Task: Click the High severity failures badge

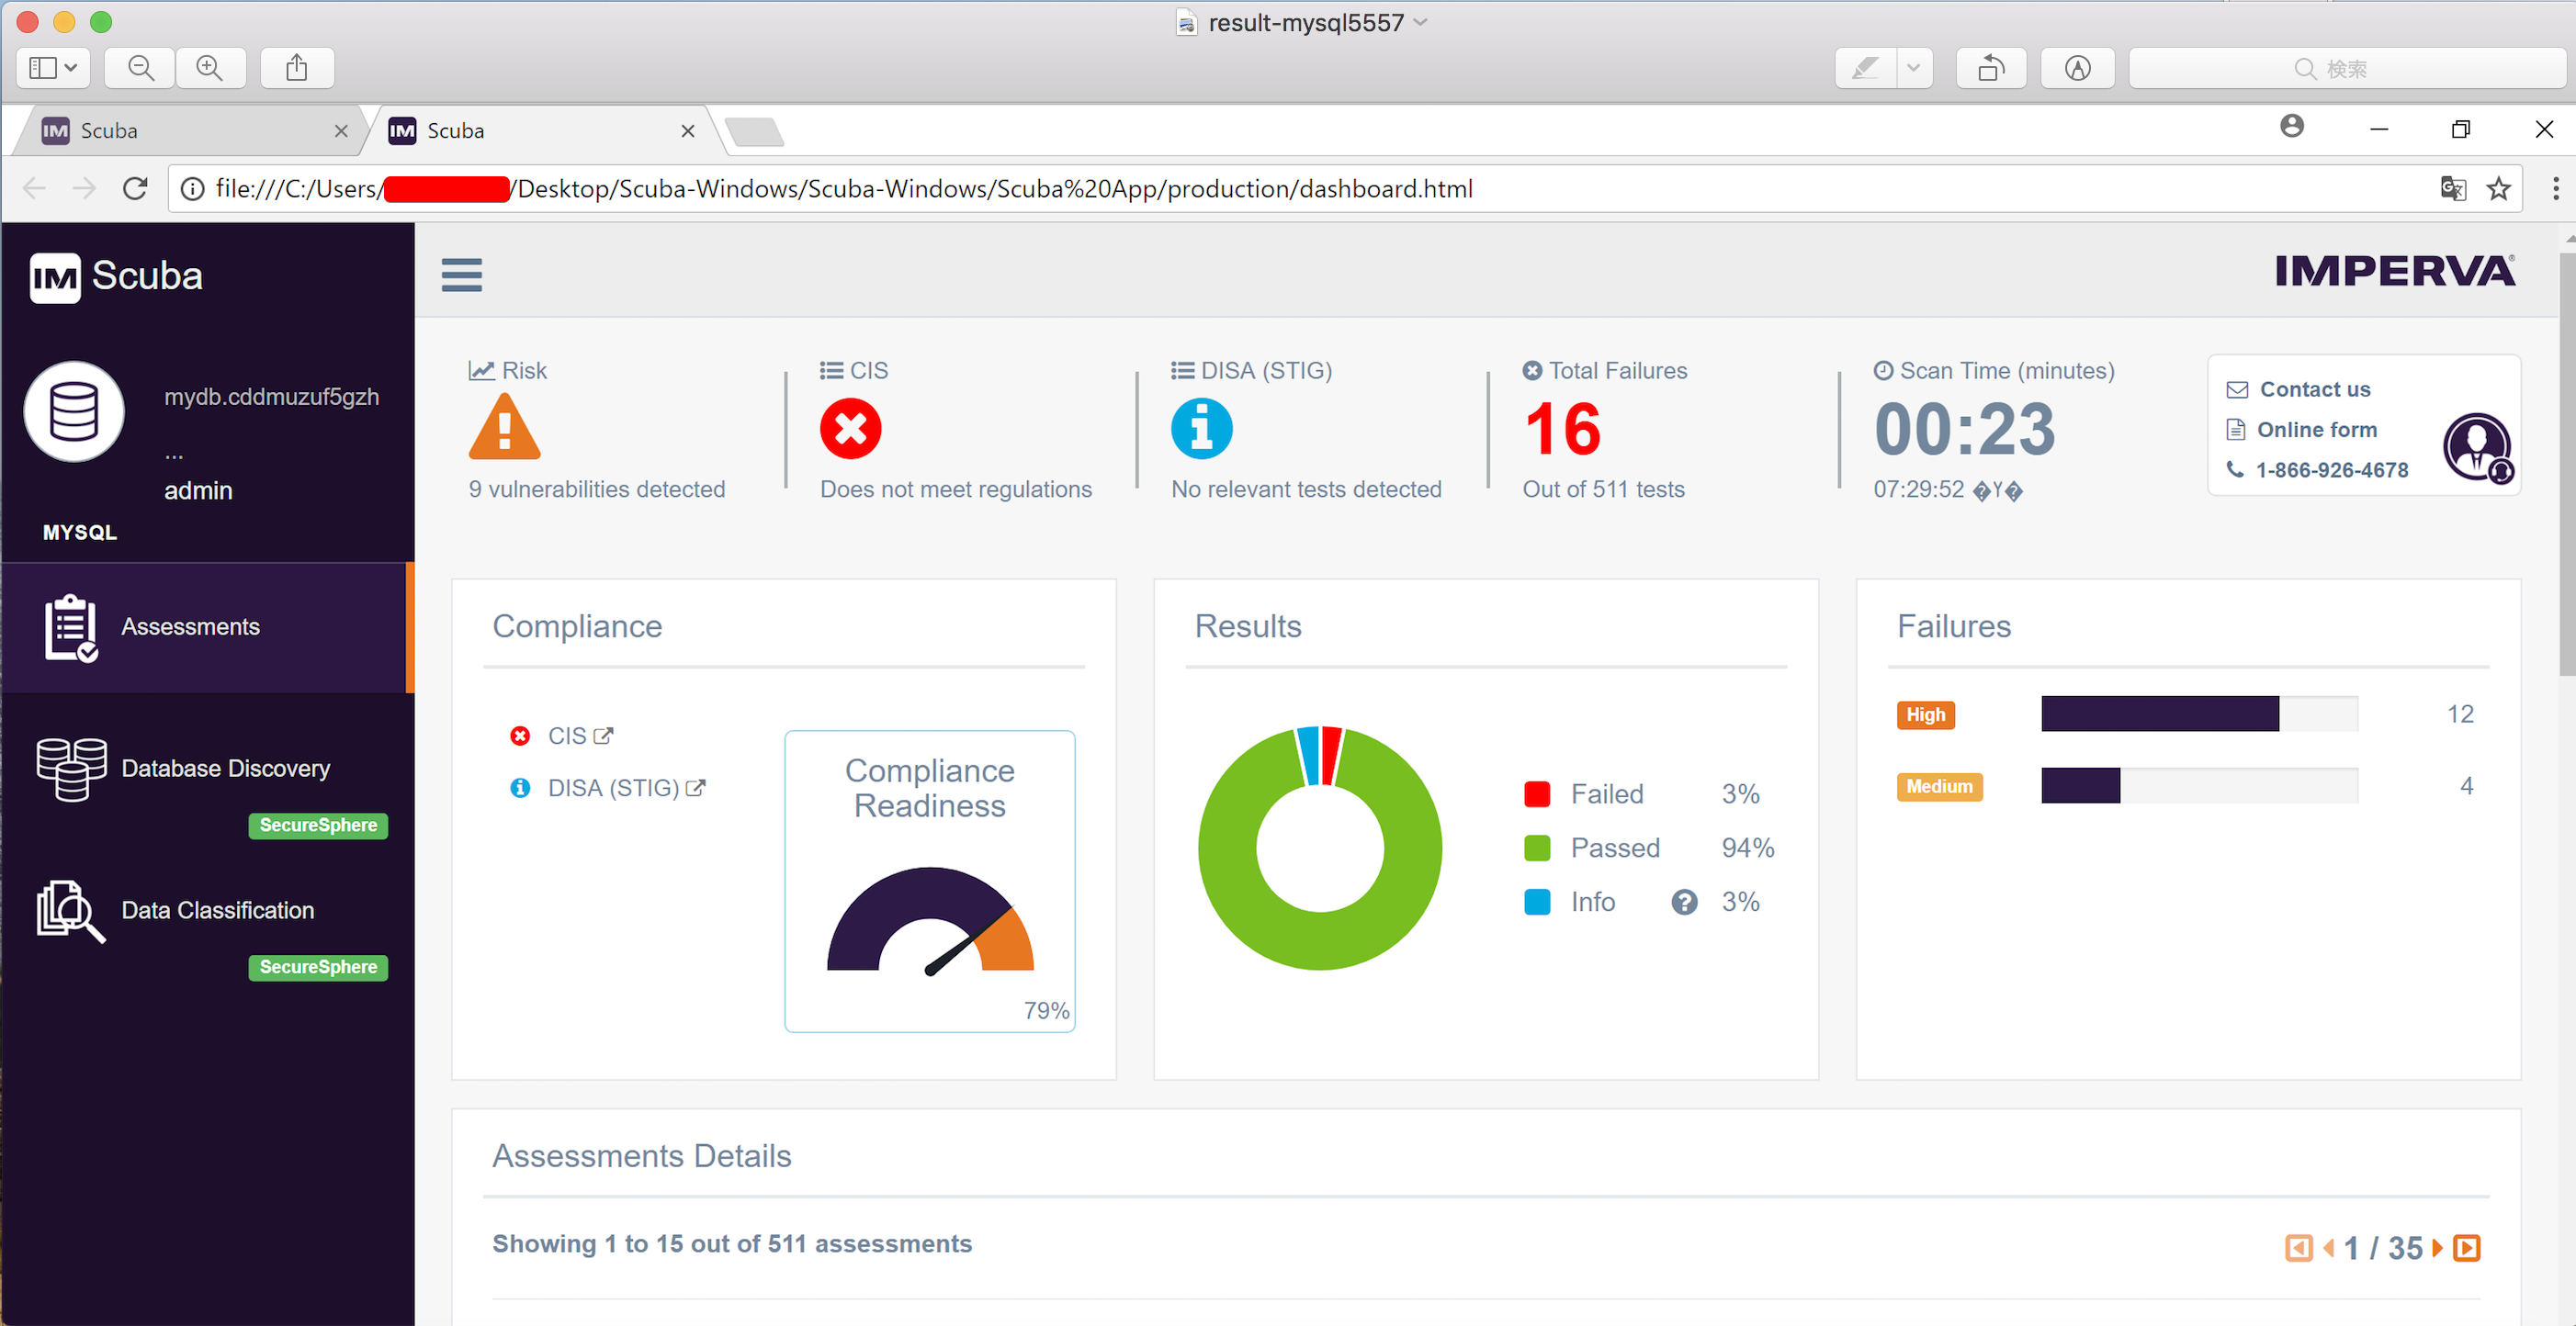Action: 1925,714
